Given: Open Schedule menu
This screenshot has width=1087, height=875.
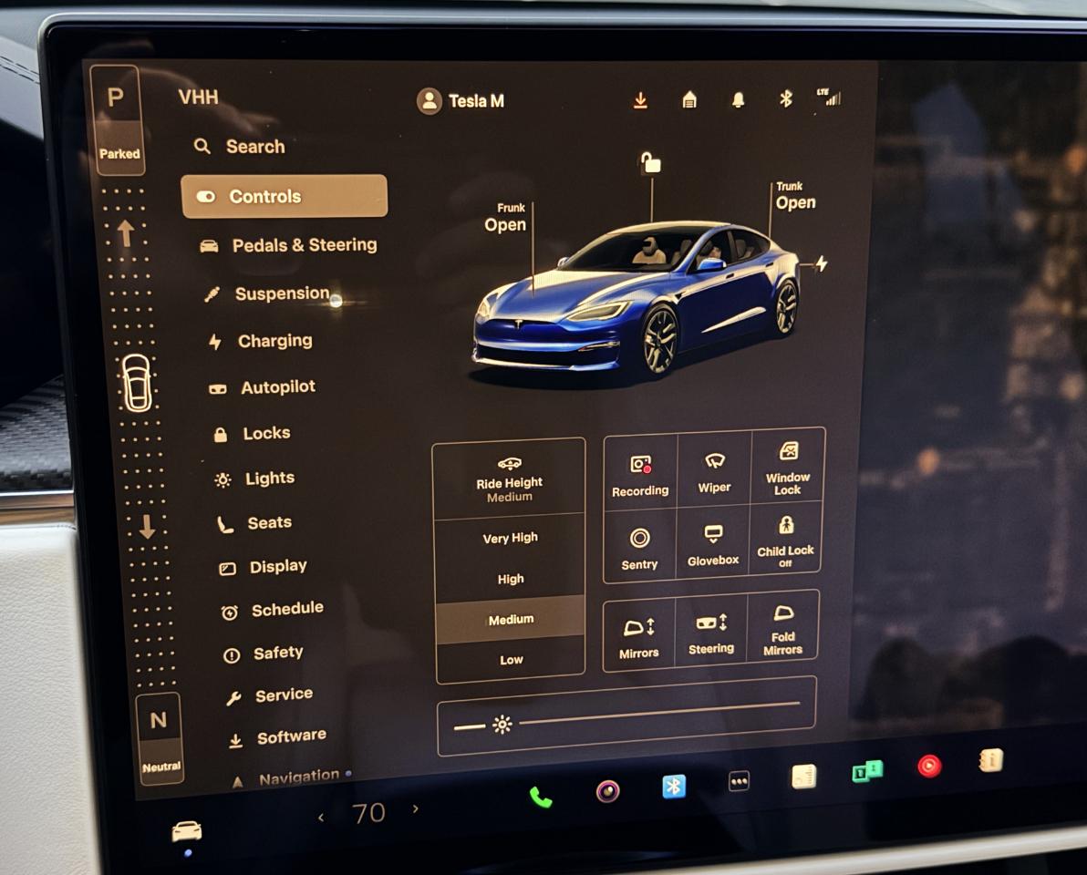Looking at the screenshot, I should click(x=273, y=610).
